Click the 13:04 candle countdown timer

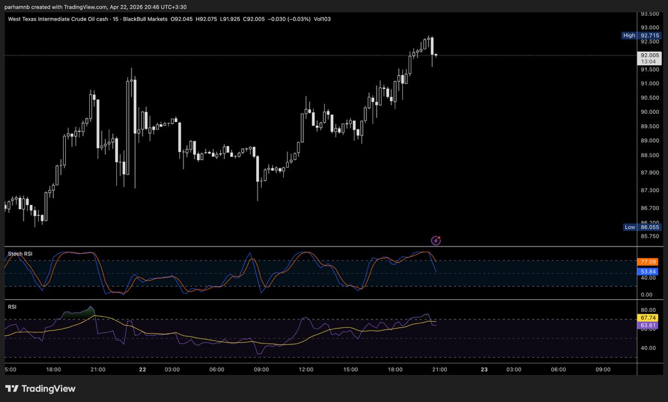649,61
